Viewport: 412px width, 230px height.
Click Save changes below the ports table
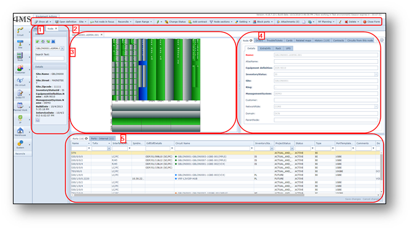point(352,199)
